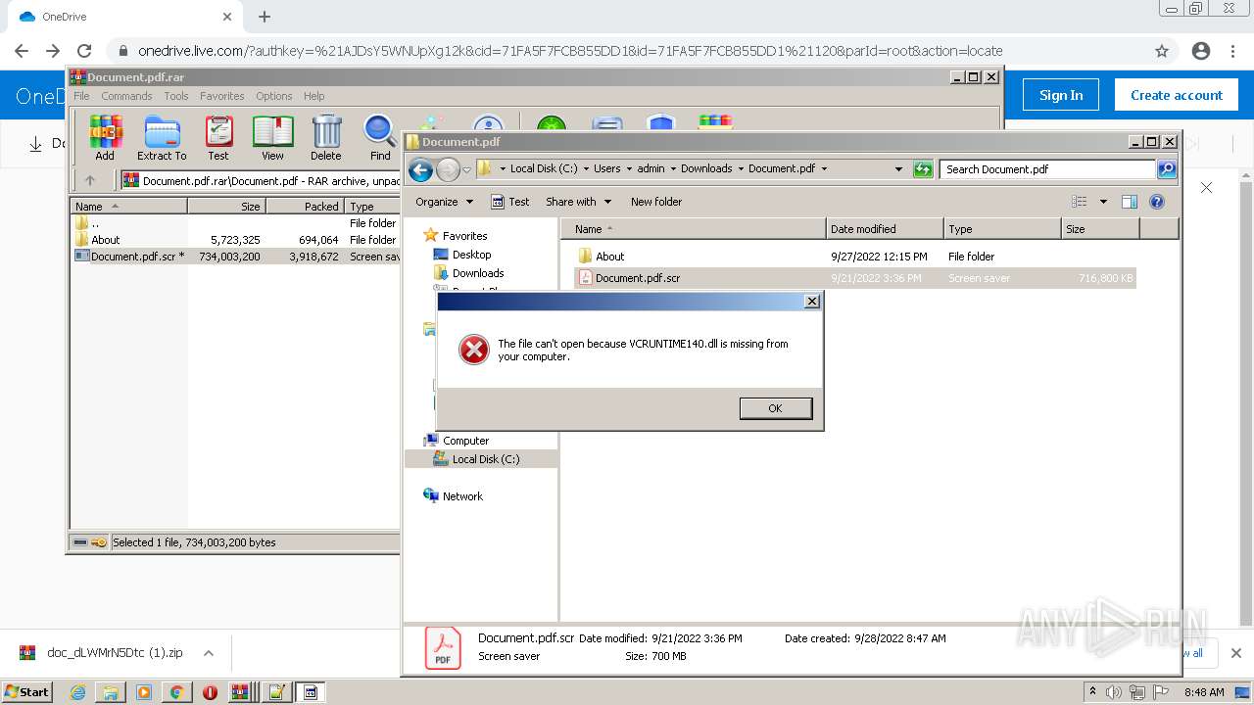Screen dimensions: 1254x705
Task: Toggle the preview pane icon
Action: 1130,202
